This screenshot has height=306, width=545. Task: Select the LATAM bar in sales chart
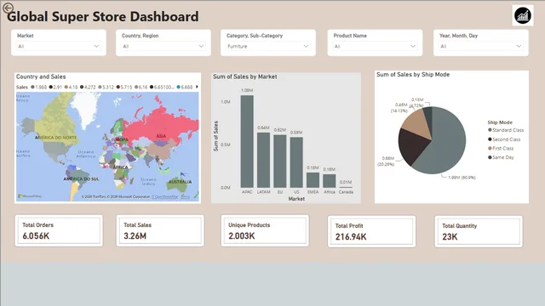tap(263, 160)
